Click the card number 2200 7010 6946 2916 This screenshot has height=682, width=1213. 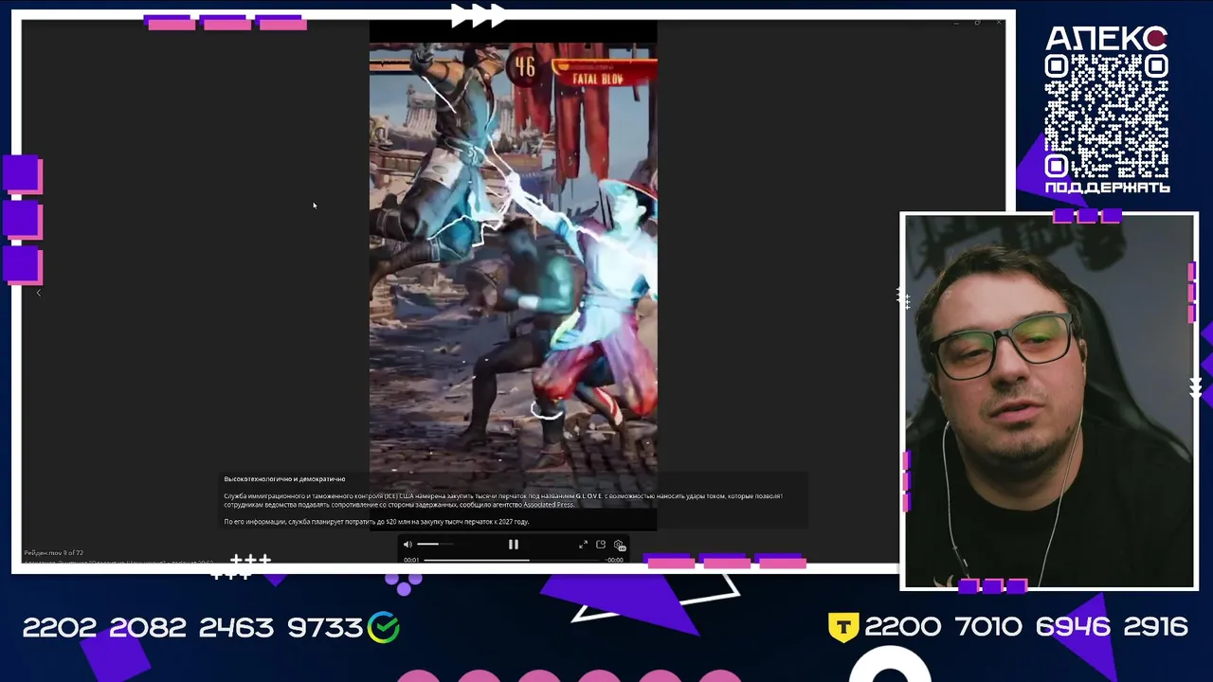point(1026,627)
